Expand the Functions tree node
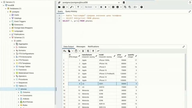192x108 pixels. [x=14, y=70]
